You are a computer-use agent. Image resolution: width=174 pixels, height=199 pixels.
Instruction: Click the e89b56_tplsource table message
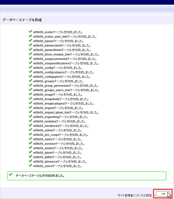point(60,162)
